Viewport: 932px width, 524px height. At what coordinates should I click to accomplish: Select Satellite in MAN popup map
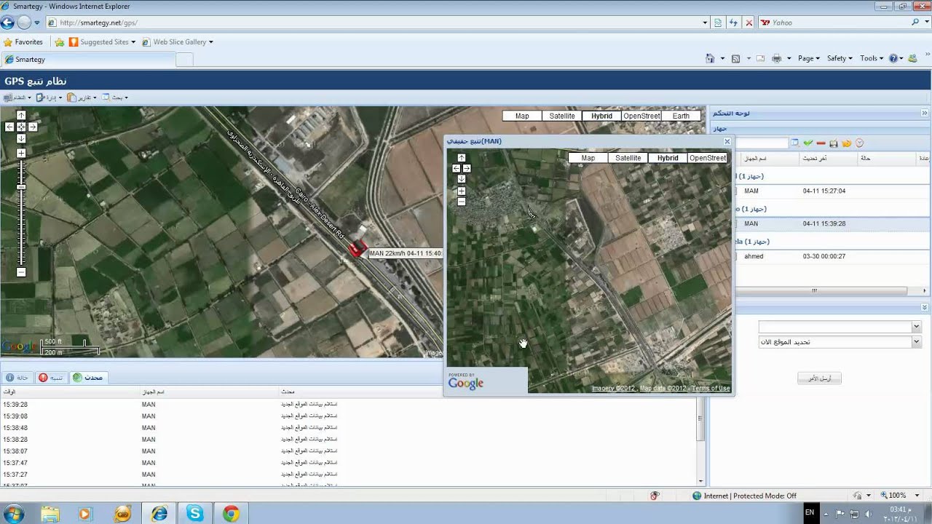(628, 158)
